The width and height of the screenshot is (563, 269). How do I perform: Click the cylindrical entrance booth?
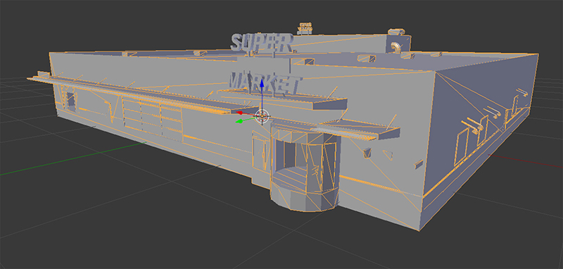coord(305,167)
